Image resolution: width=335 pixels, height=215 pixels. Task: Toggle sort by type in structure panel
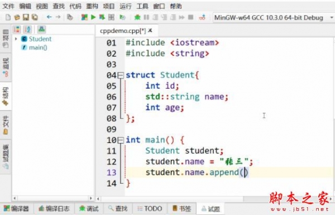coord(17,29)
